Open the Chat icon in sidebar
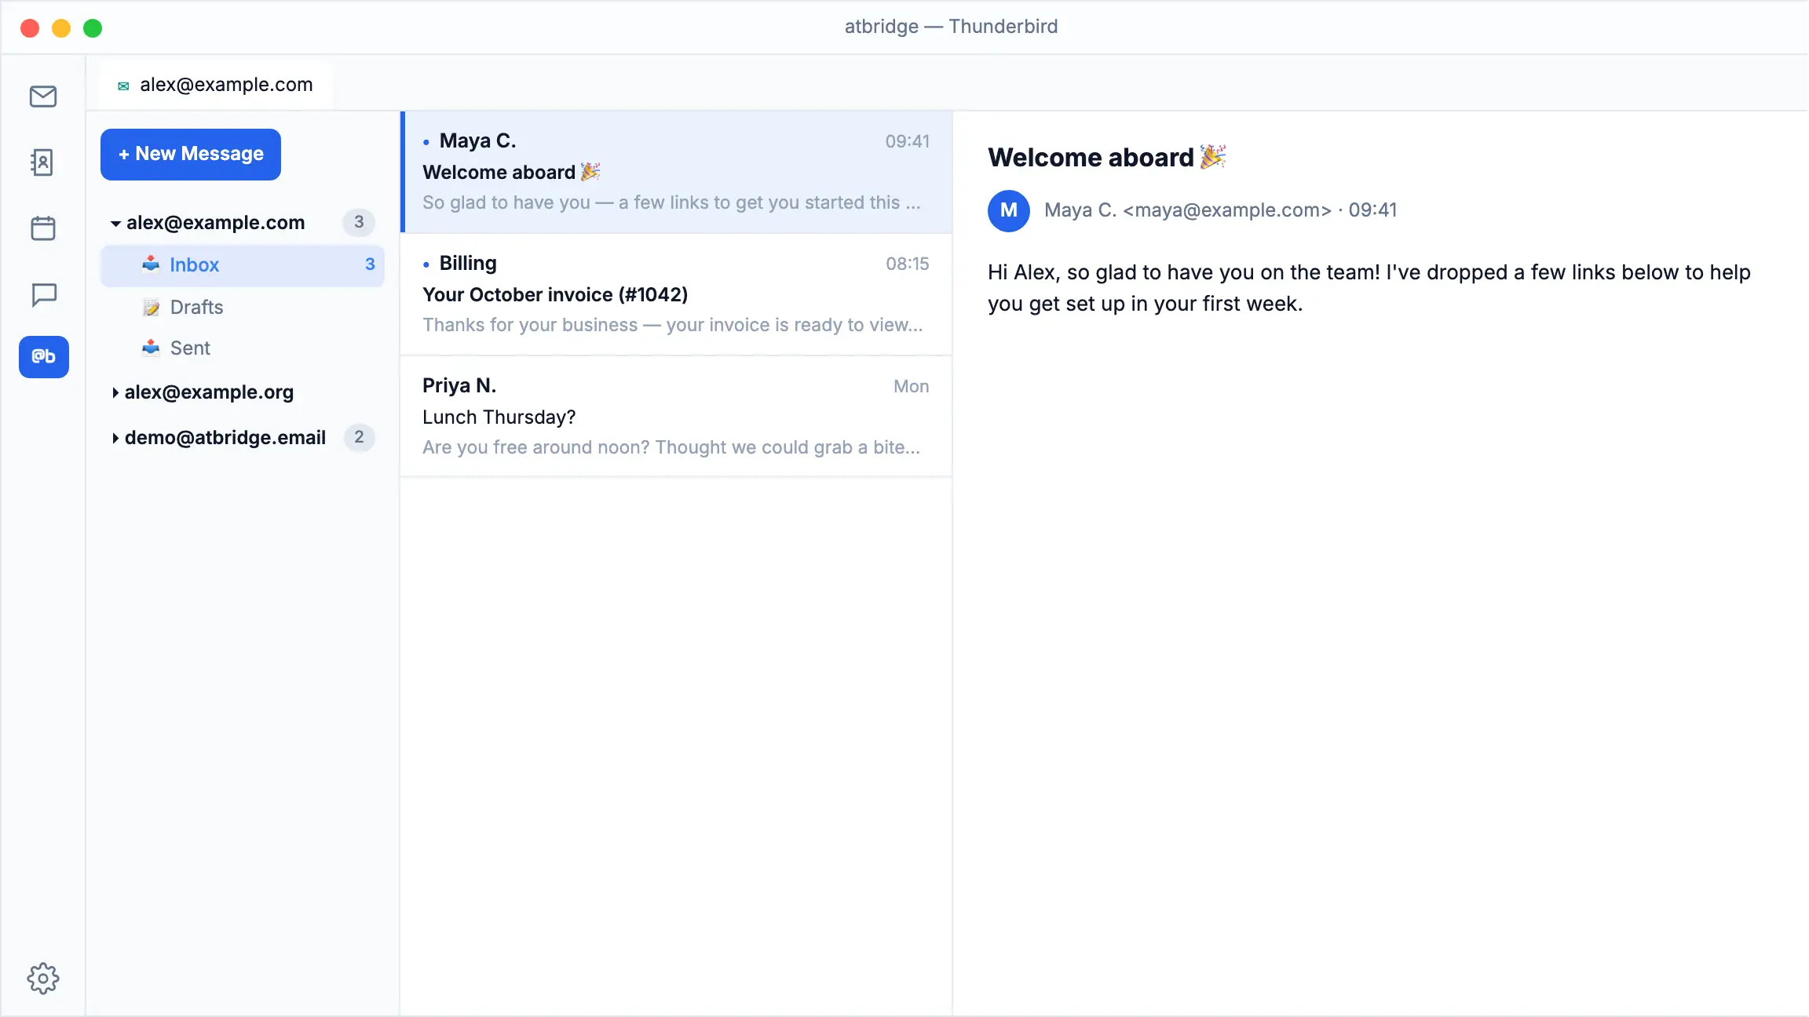Screen dimensions: 1809x1017 coord(43,295)
